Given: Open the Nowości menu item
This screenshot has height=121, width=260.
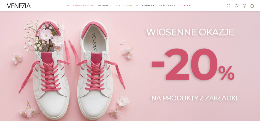Looking at the screenshot, I should coord(105,6).
